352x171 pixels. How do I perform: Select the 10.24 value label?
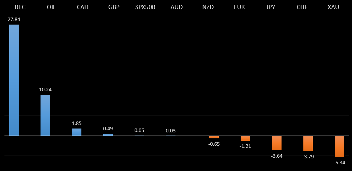click(x=45, y=90)
